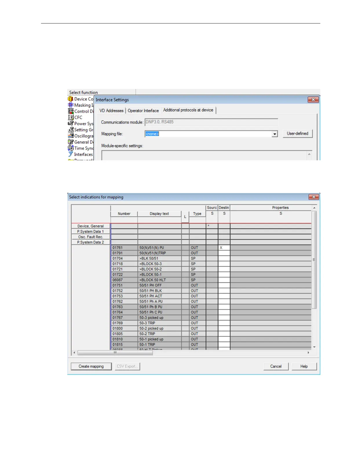This screenshot has height=460, width=345.
Task: Collapse the P.System Data 2 group
Action: pos(90,242)
